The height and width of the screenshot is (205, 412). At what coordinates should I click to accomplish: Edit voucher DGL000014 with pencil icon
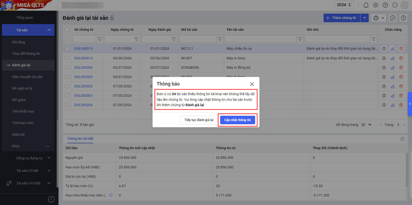point(392,58)
